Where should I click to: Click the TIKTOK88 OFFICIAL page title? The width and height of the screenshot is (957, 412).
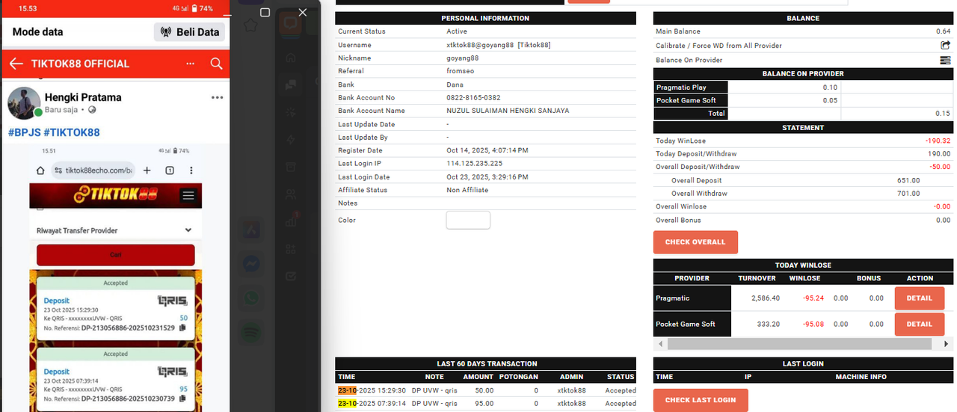(81, 64)
